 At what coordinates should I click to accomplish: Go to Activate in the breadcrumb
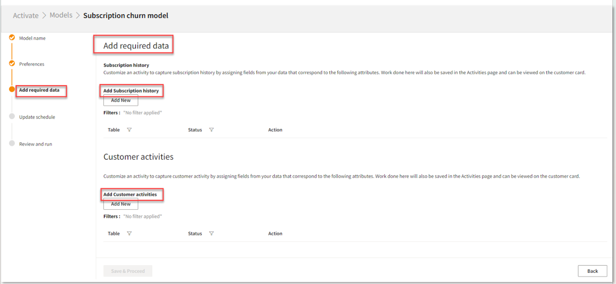point(25,15)
